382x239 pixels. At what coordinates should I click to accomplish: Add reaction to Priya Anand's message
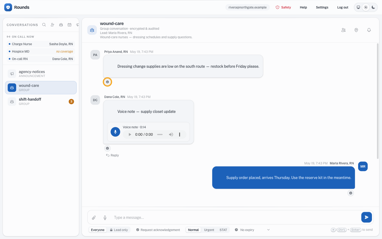point(107,82)
